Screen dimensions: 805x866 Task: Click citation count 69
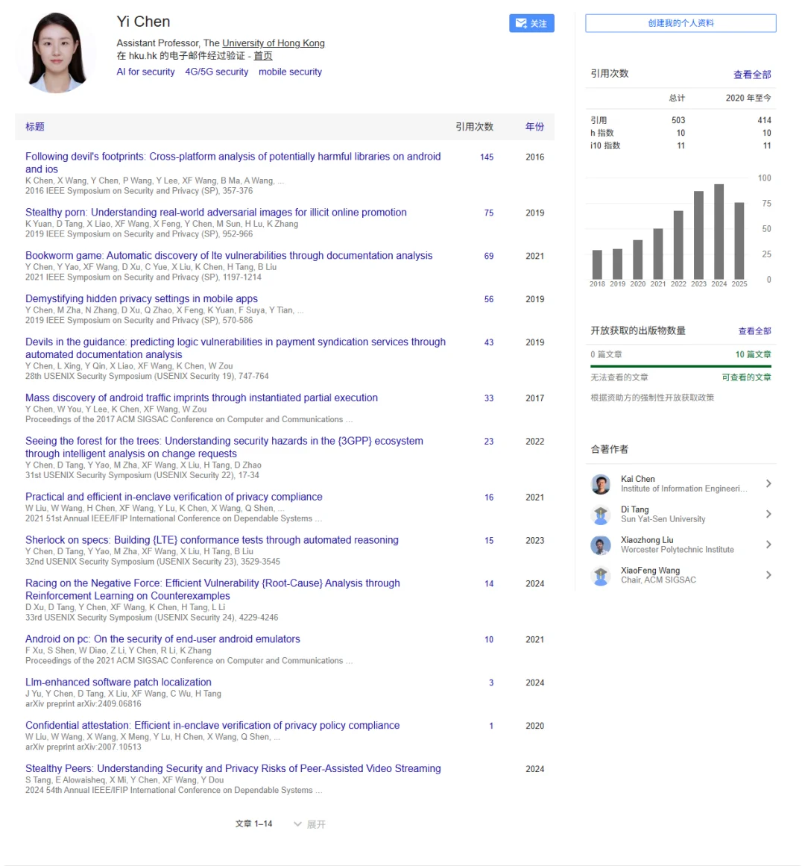[488, 257]
